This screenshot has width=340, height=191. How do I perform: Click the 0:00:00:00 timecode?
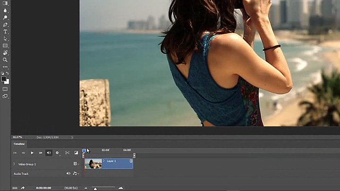pos(44,188)
